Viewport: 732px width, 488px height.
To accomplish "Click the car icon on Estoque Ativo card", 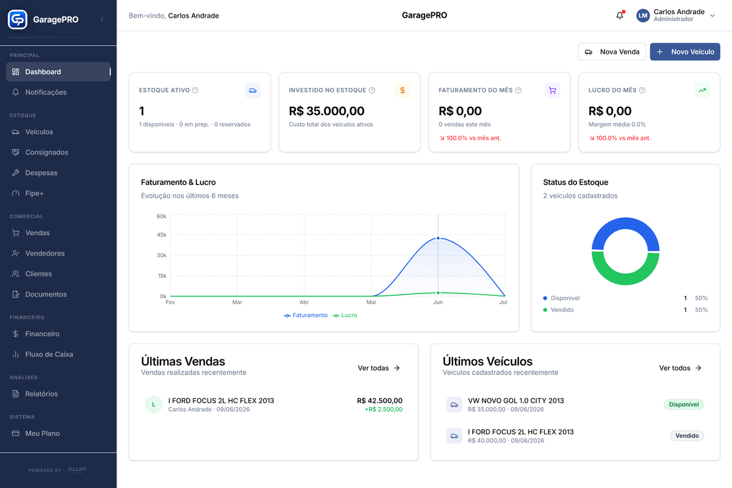I will [x=253, y=90].
